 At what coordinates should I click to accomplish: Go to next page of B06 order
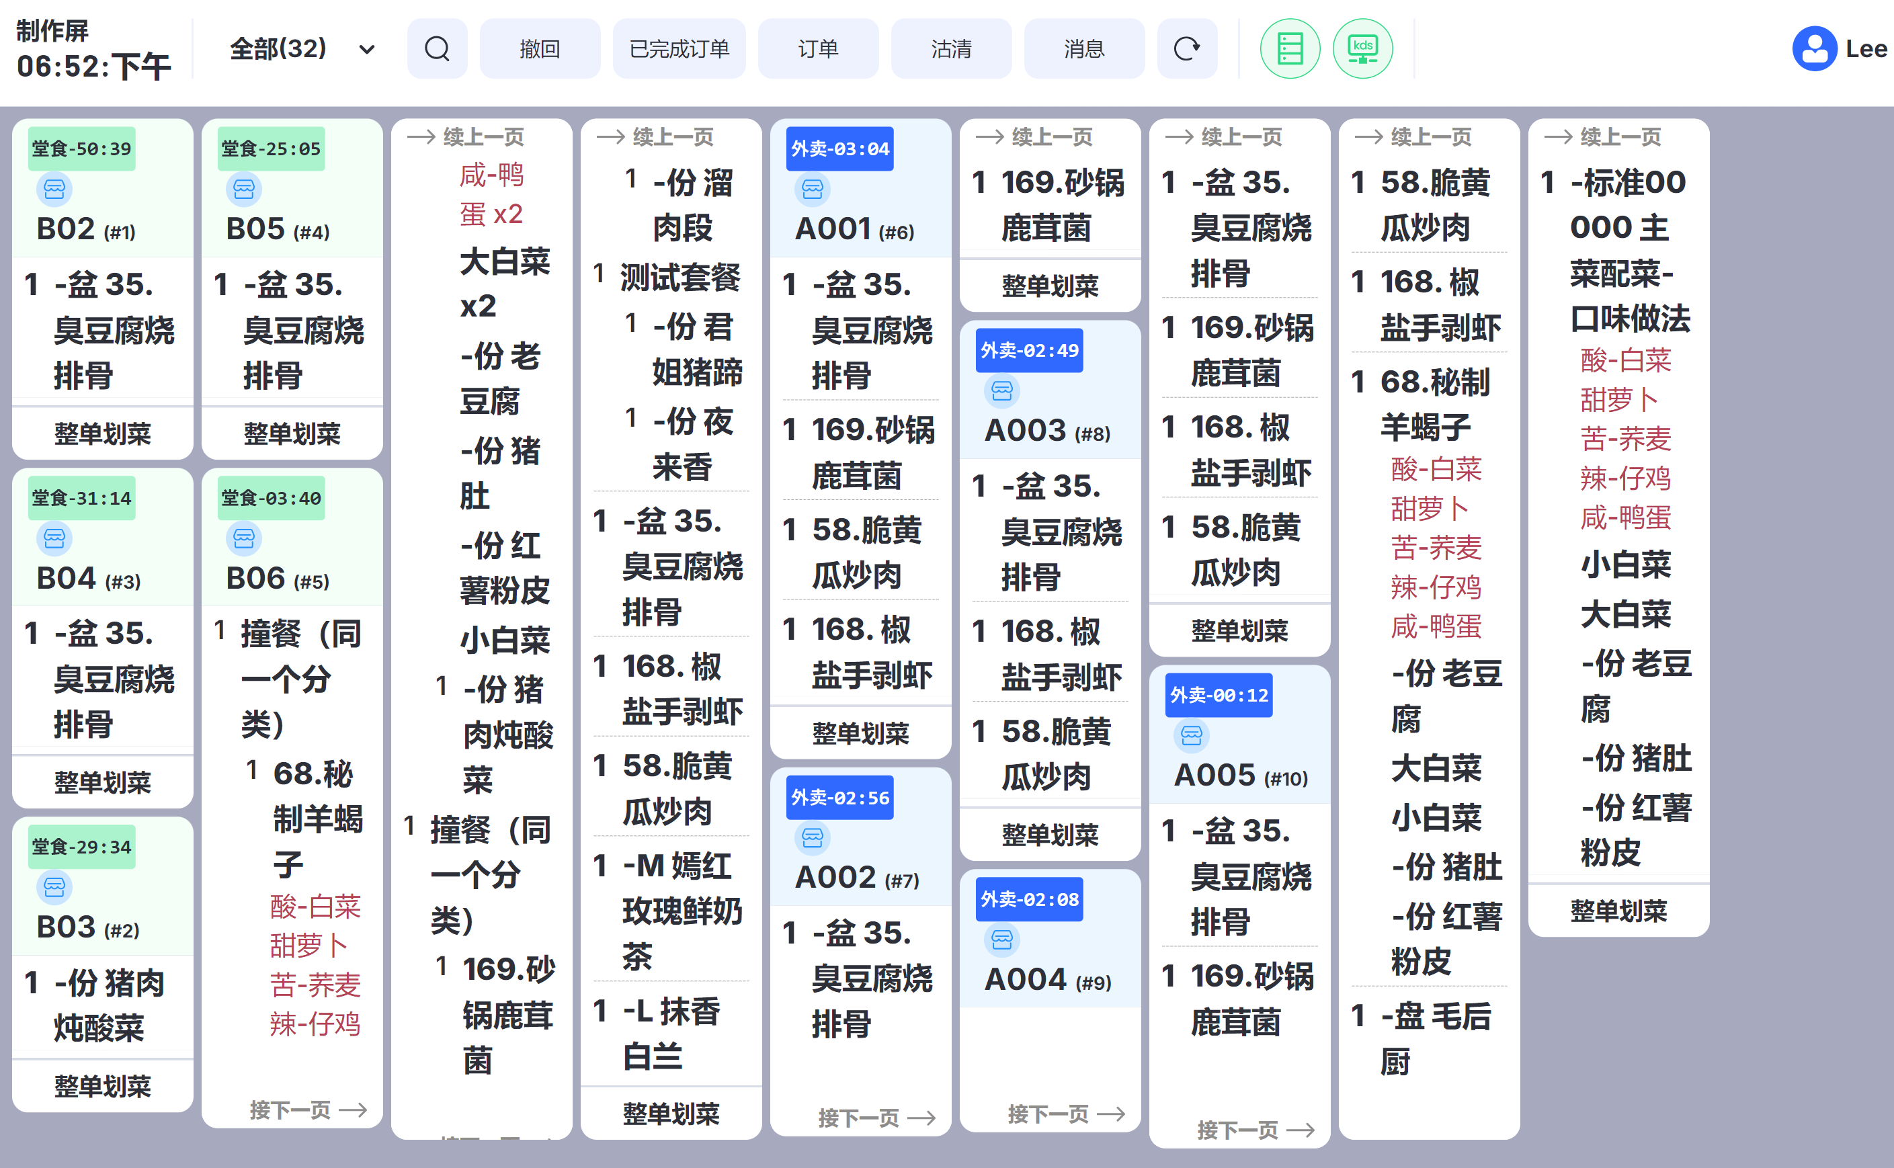click(307, 1110)
